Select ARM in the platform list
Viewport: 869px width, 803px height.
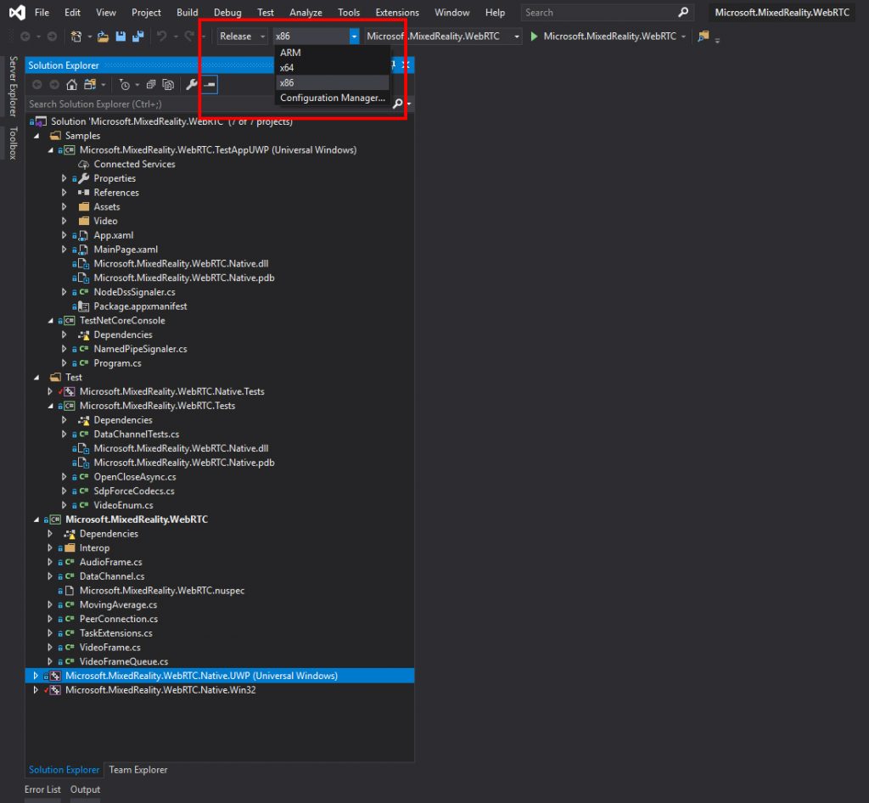coord(332,53)
